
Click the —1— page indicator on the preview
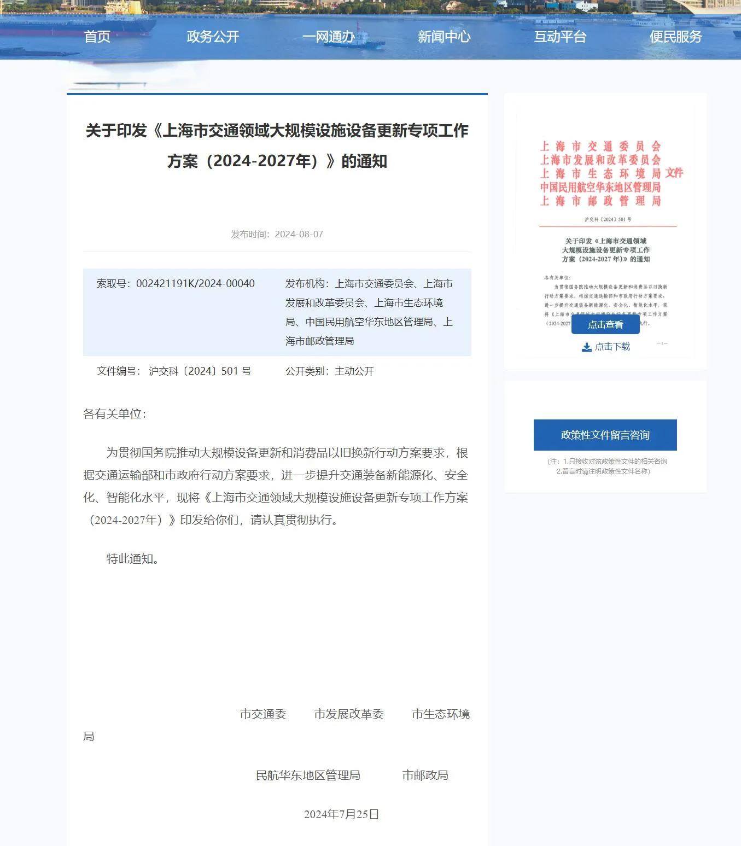coord(662,343)
